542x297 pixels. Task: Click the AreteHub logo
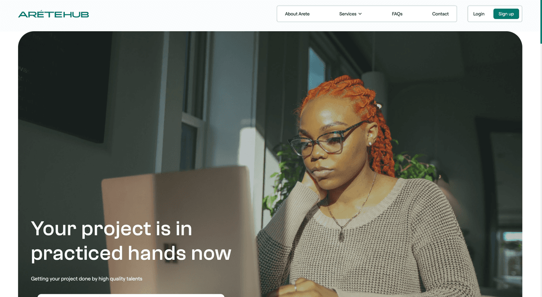pos(54,14)
